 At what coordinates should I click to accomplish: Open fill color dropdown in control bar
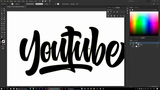[x=10, y=4]
